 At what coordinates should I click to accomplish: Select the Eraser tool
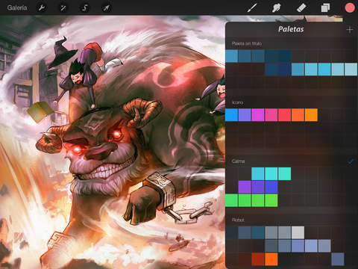[301, 7]
